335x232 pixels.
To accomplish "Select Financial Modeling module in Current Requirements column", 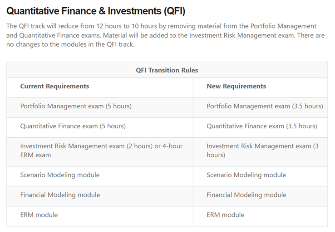I will coord(60,195).
